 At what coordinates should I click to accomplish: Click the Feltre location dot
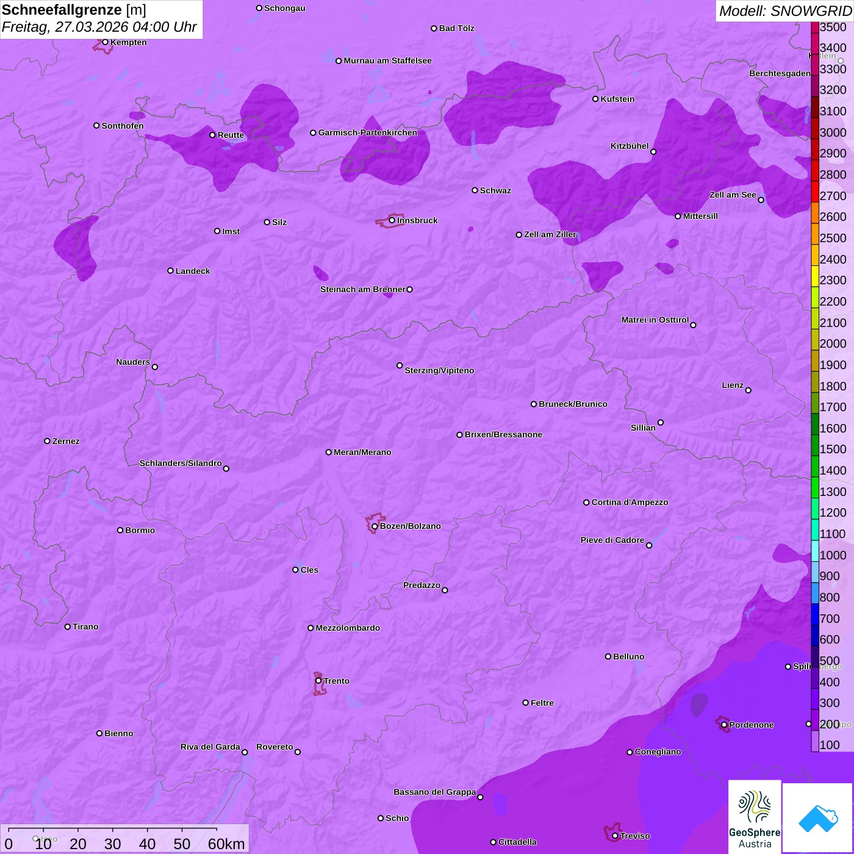click(x=525, y=703)
